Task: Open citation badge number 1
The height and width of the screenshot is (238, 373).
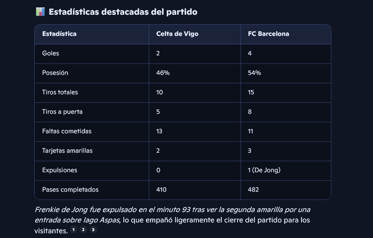Action: coord(74,230)
